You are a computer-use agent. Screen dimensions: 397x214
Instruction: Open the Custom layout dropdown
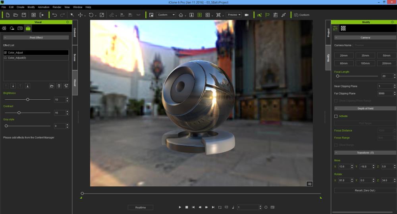pyautogui.click(x=166, y=15)
